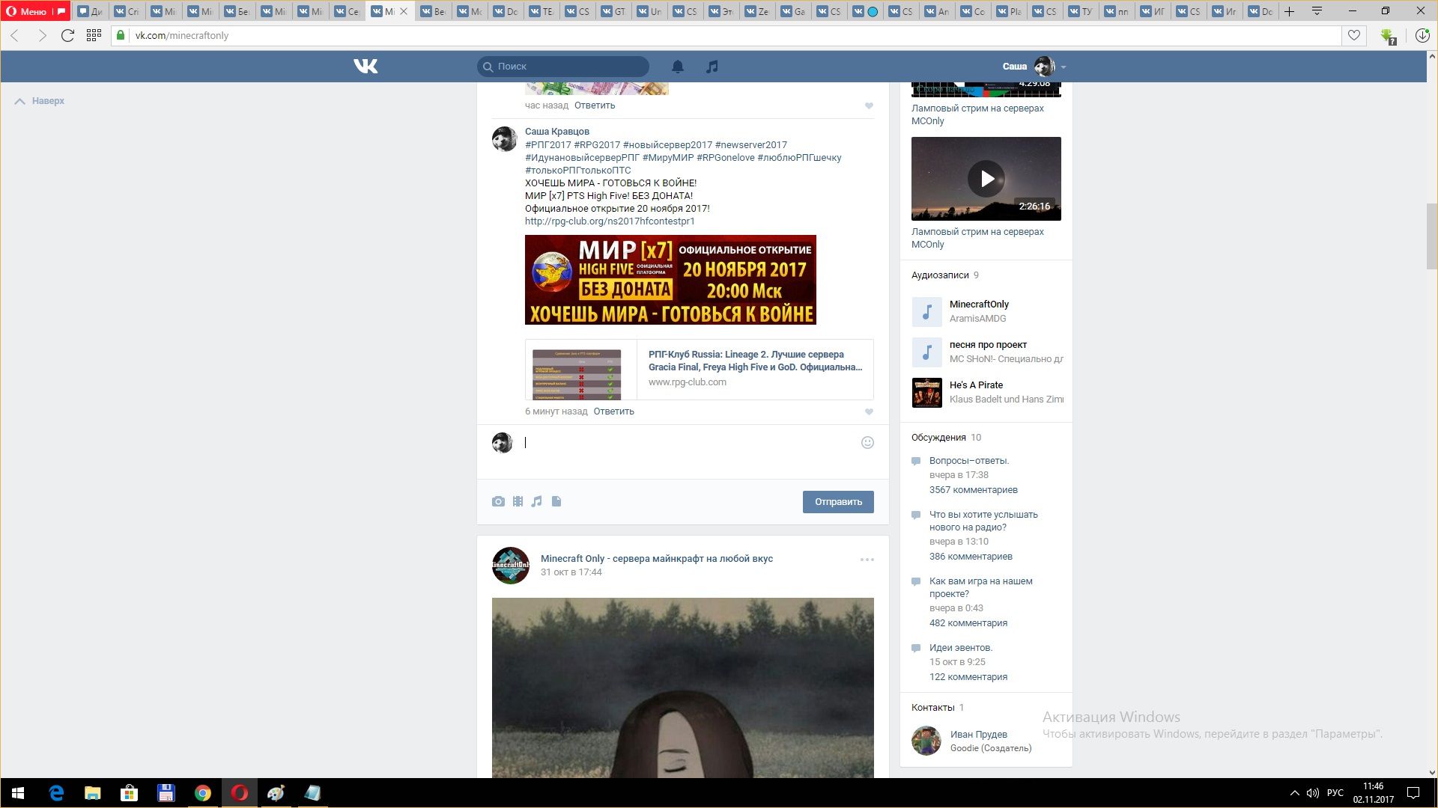This screenshot has width=1438, height=808.
Task: Open Opera tab menu icon beside new tab
Action: click(1317, 11)
